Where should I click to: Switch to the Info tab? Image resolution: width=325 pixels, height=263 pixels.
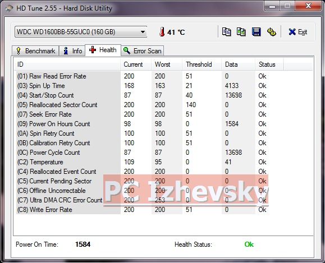[x=72, y=50]
